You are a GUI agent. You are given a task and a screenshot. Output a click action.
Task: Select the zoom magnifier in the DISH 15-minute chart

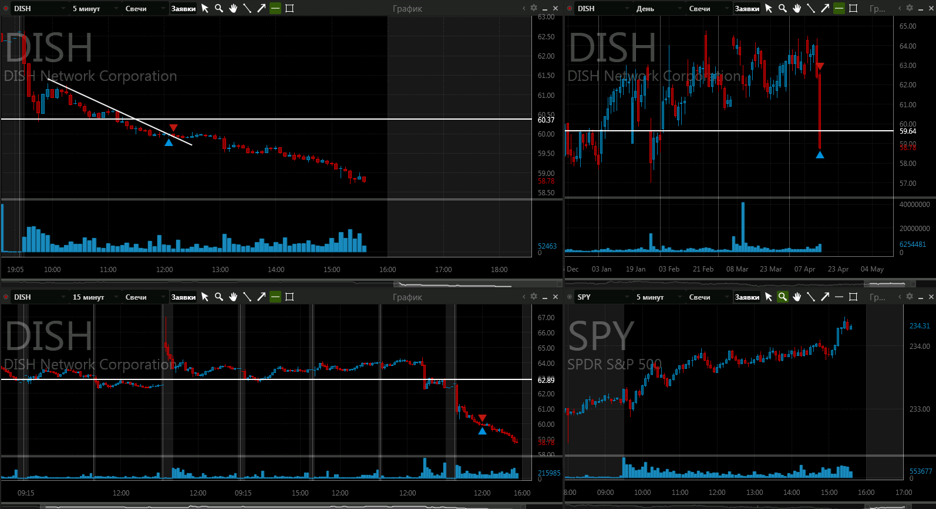tap(219, 297)
